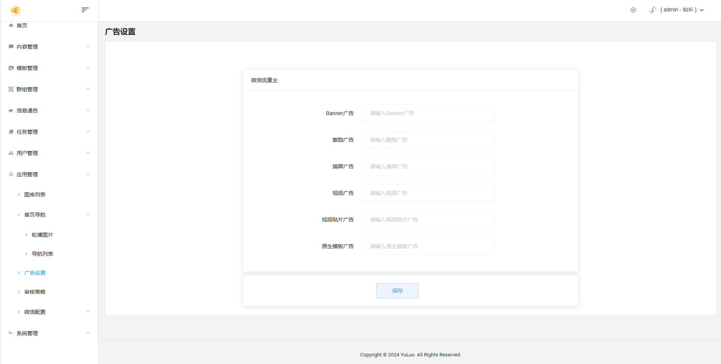Click the 内容管理 chat bubble icon

pos(11,47)
